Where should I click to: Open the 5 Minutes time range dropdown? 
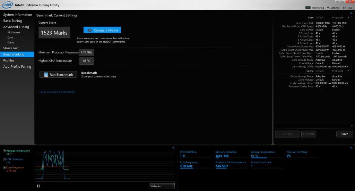[x=162, y=186]
